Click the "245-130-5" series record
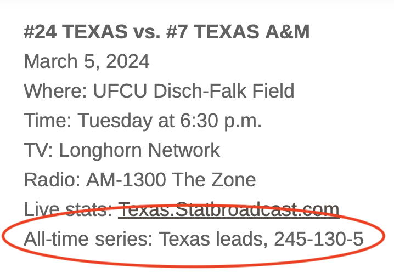Image resolution: width=394 pixels, height=273 pixels. [x=319, y=238]
